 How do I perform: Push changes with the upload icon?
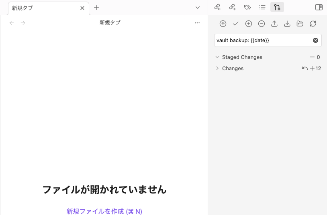274,24
